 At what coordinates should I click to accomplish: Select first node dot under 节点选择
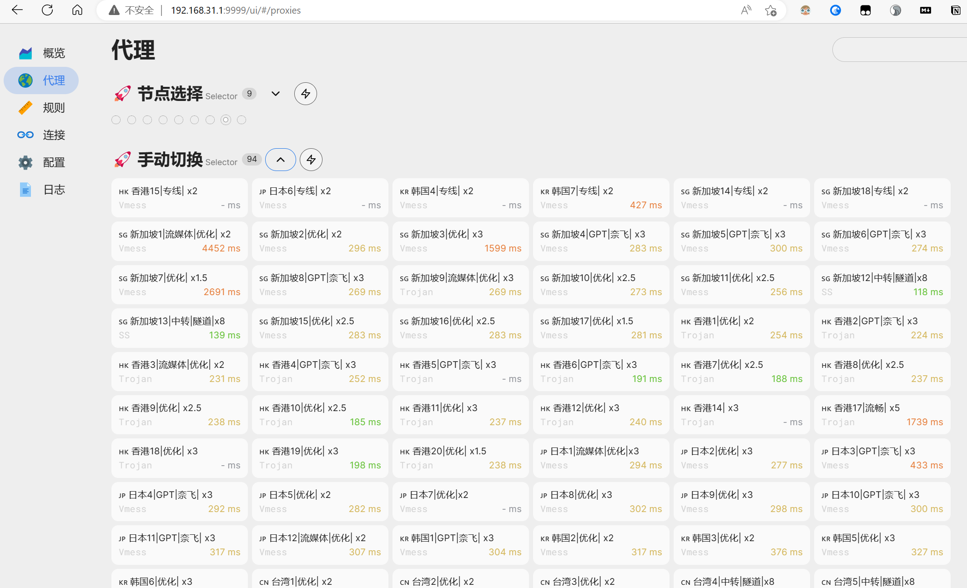pyautogui.click(x=116, y=120)
